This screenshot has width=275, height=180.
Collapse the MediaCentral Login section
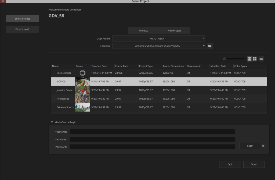52,122
